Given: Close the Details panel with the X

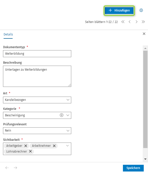Looking at the screenshot, I should (144, 34).
